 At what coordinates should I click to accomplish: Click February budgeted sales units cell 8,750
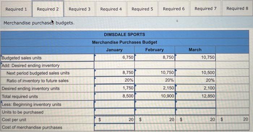155,58
